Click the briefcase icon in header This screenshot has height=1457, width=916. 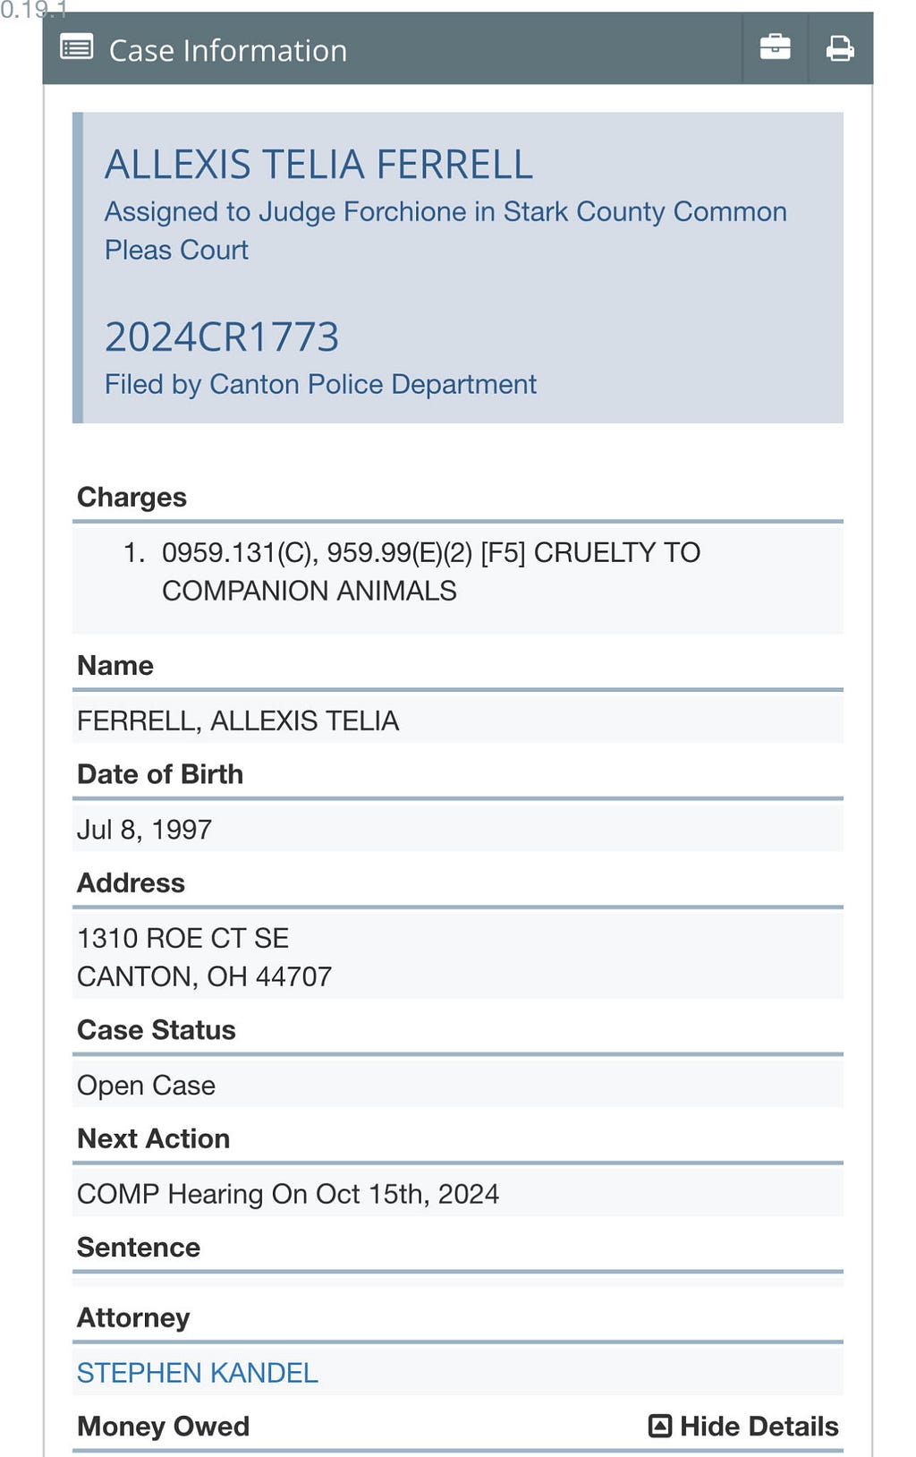pyautogui.click(x=775, y=47)
